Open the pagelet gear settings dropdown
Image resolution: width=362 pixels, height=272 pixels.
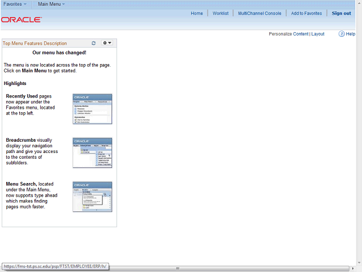(107, 43)
